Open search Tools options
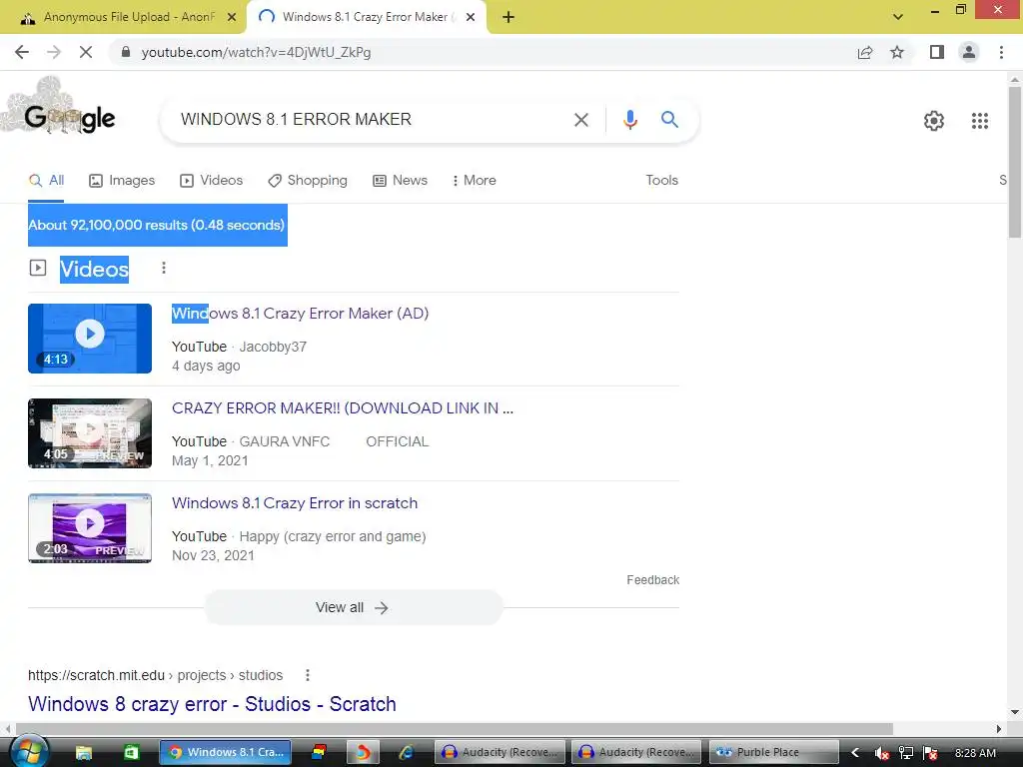 pos(661,181)
